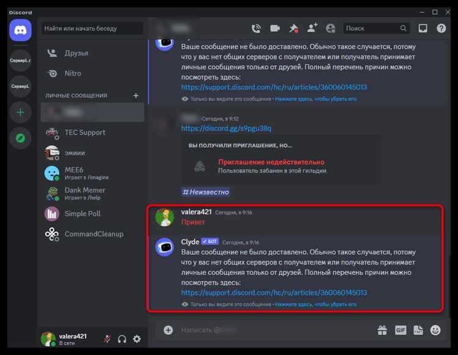Toggle headphones deafen
The image size is (458, 355).
(122, 339)
